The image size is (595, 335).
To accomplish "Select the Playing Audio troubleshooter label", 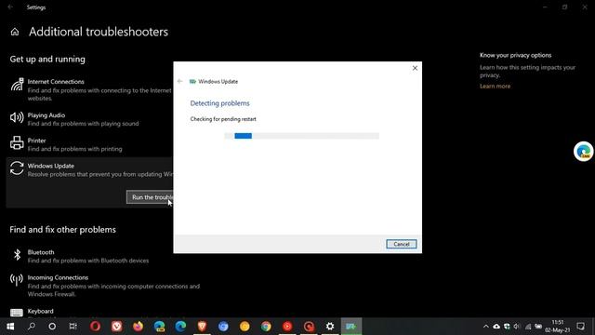I will pos(46,115).
